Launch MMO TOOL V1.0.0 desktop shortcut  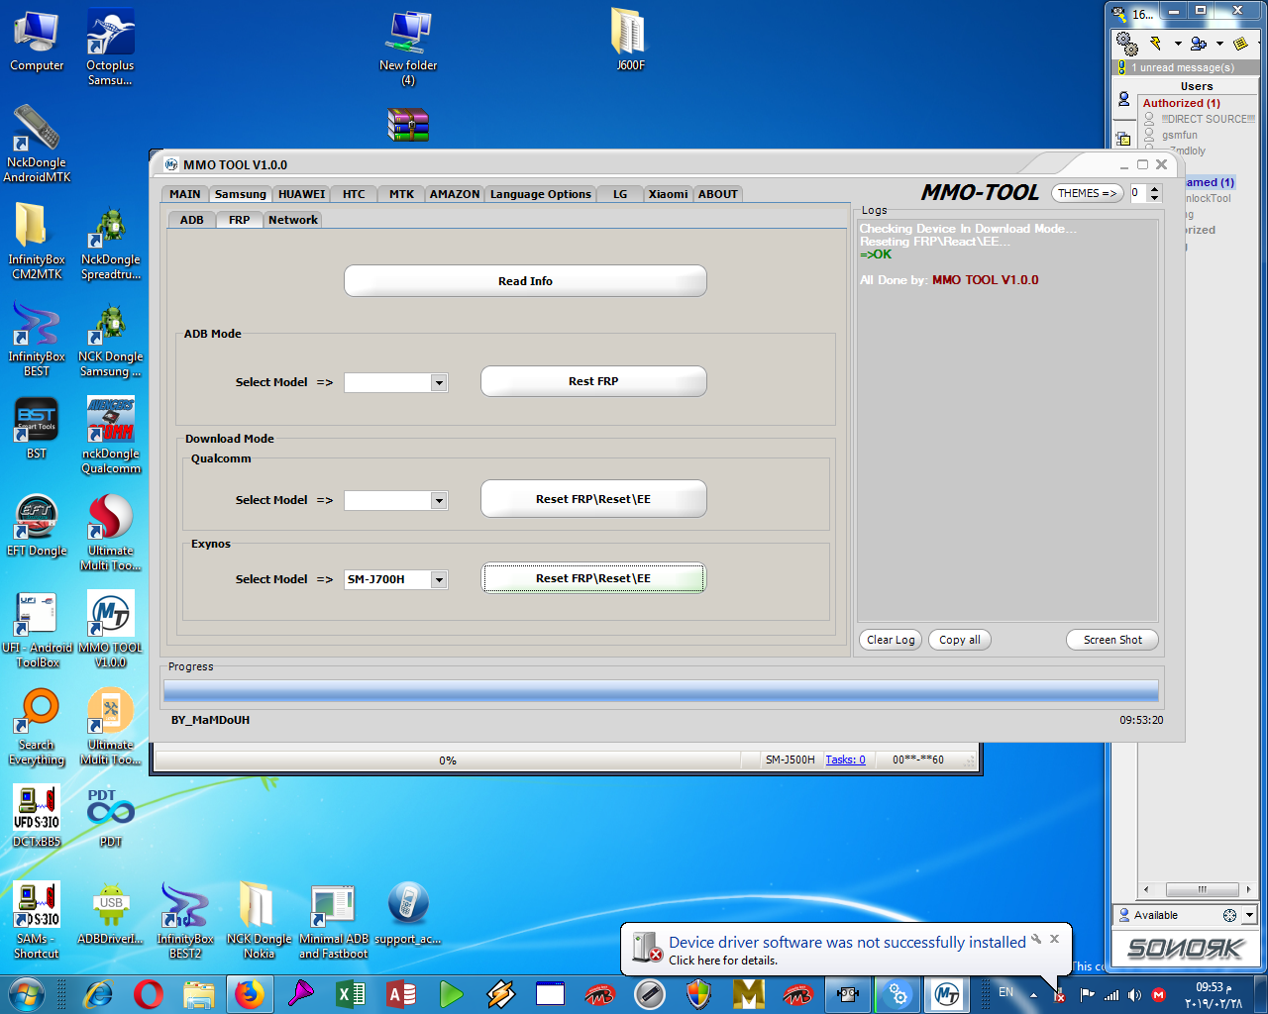[110, 629]
